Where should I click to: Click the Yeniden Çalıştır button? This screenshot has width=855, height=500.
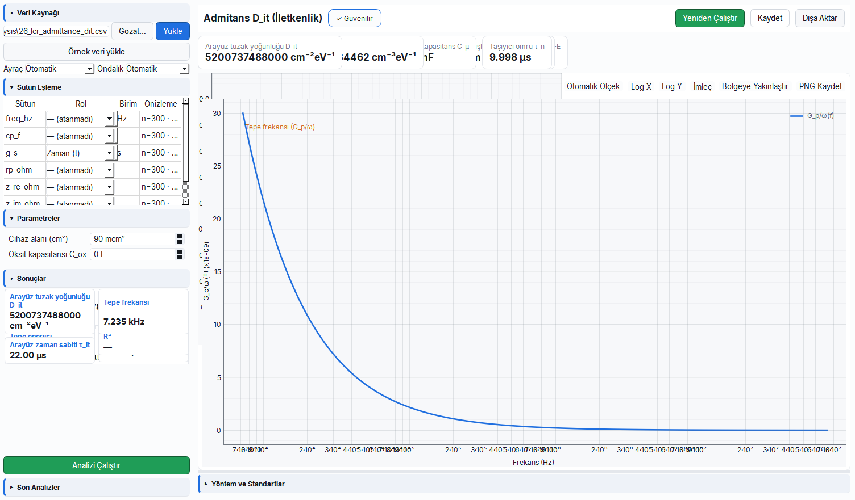point(709,18)
